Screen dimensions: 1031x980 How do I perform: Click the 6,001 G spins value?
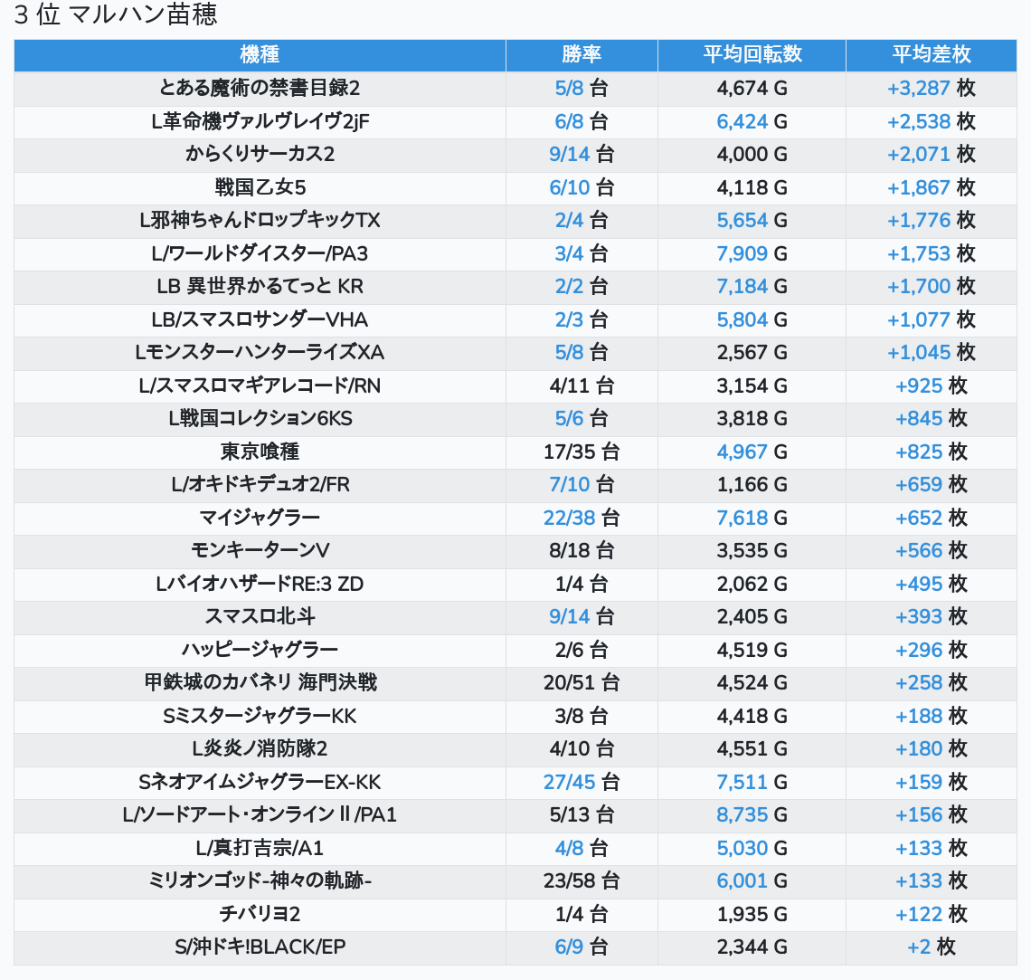pyautogui.click(x=752, y=881)
